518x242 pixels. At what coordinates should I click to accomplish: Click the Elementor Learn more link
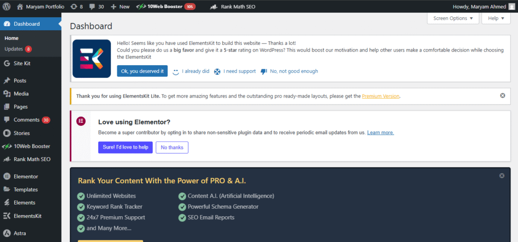tap(380, 132)
